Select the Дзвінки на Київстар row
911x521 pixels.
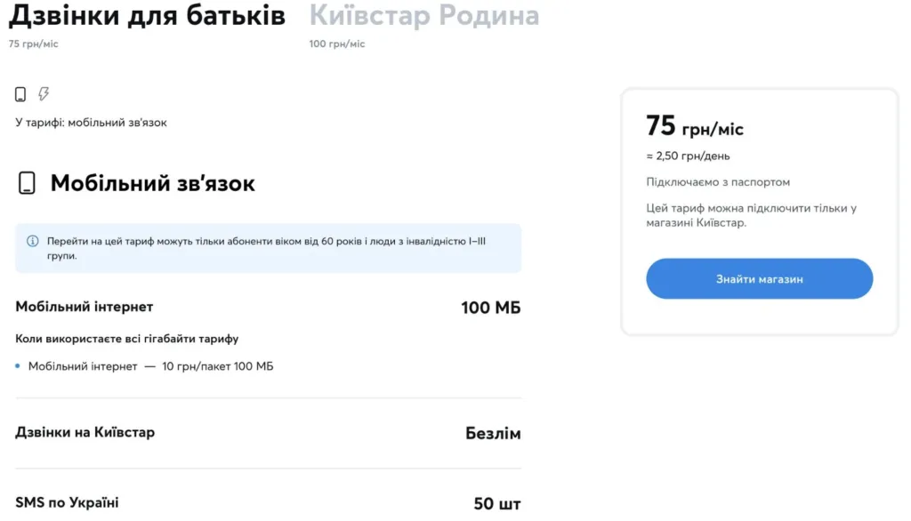click(84, 432)
